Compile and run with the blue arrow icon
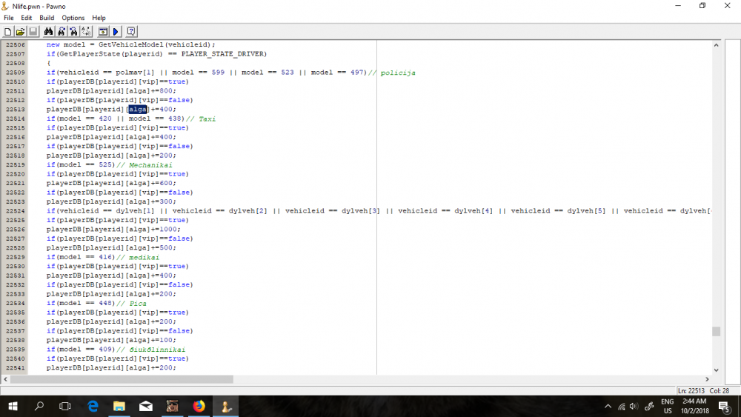741x417 pixels. (116, 32)
